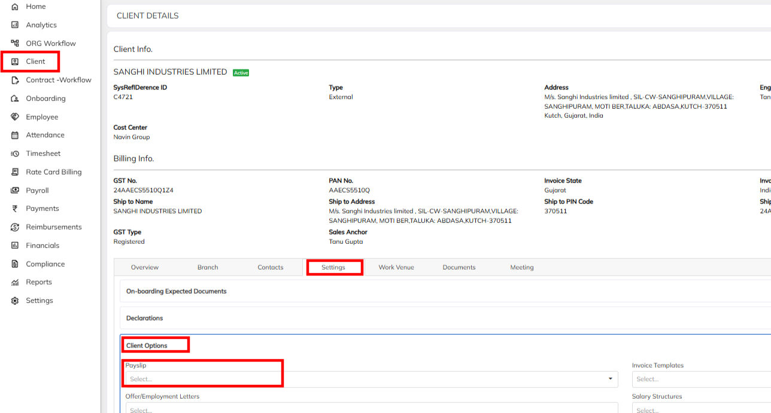Open the Offer/Employment Letters dropdown
The width and height of the screenshot is (771, 413).
click(x=371, y=409)
